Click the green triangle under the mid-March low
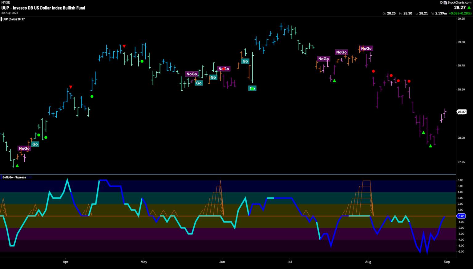Image resolution: width=473 pixels, height=269 pixels. (17, 166)
